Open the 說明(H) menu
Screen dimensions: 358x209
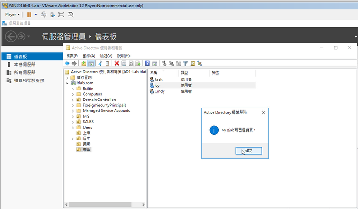click(124, 56)
